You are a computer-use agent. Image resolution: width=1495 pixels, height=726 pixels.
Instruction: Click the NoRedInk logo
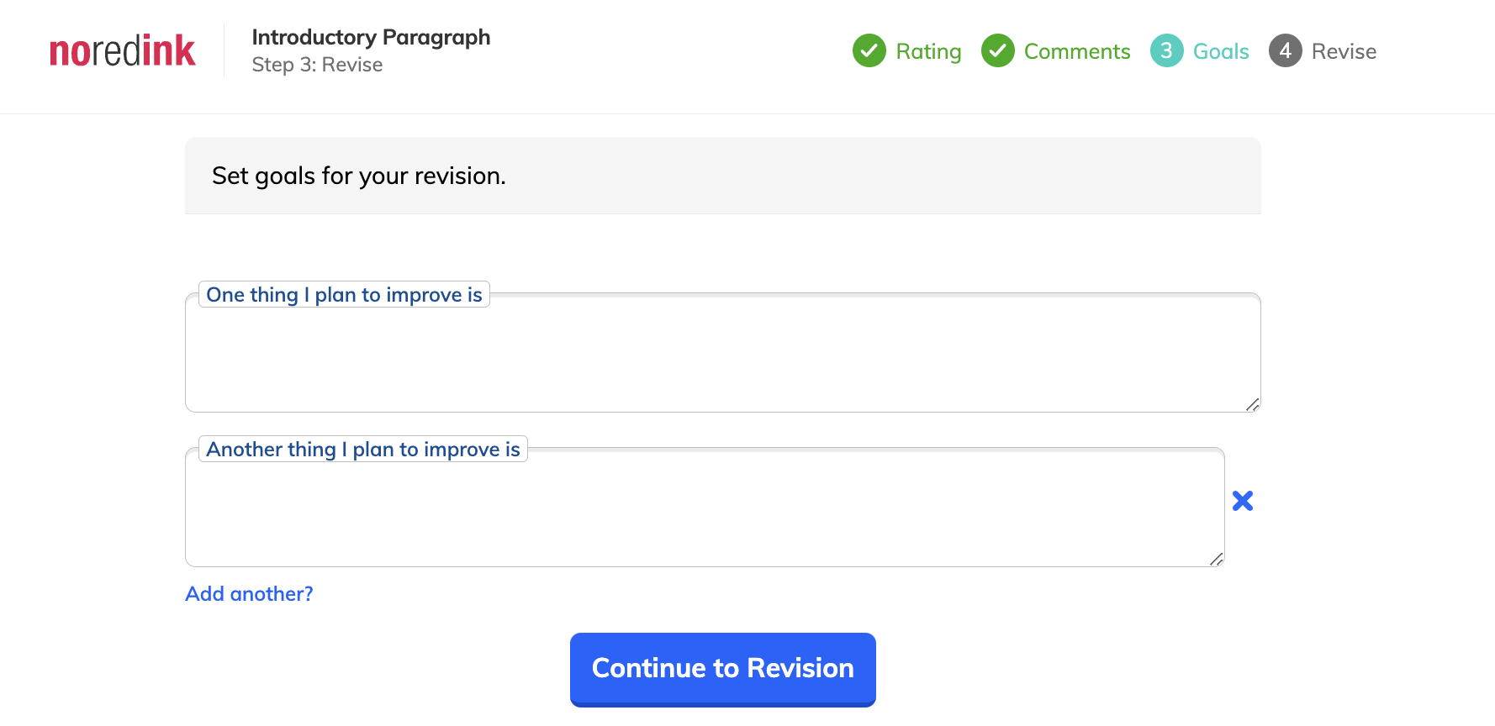123,51
